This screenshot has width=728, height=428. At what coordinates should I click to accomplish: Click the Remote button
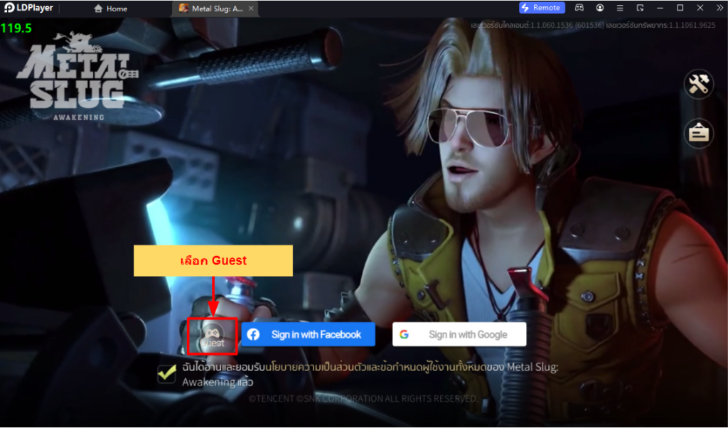tap(542, 8)
